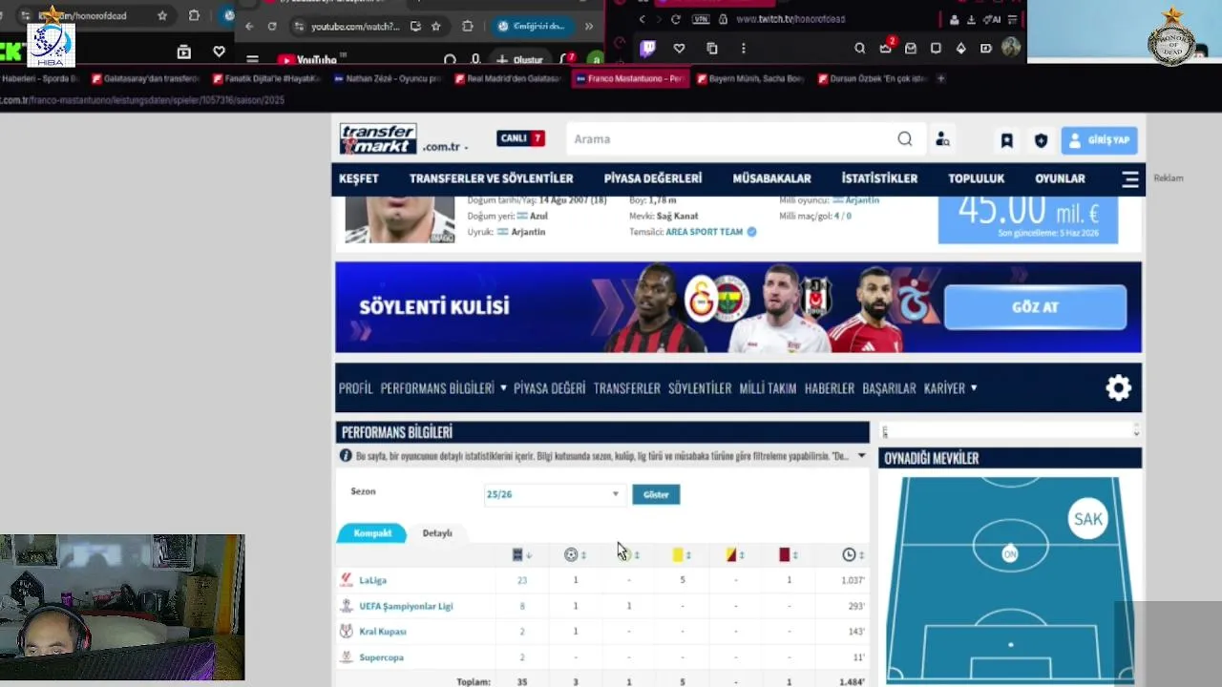Viewport: 1222px width, 687px height.
Task: Open the Kral Kupası link
Action: click(x=383, y=632)
